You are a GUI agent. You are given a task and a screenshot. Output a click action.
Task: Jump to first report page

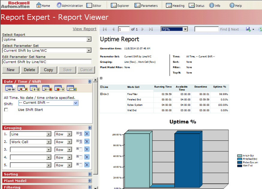pyautogui.click(x=105, y=29)
